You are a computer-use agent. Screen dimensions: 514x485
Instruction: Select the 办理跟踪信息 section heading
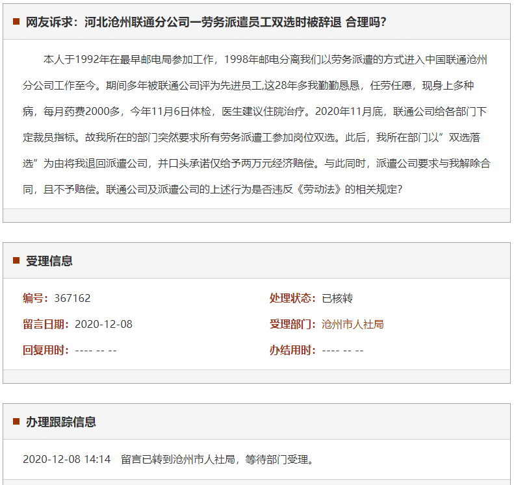pyautogui.click(x=61, y=421)
